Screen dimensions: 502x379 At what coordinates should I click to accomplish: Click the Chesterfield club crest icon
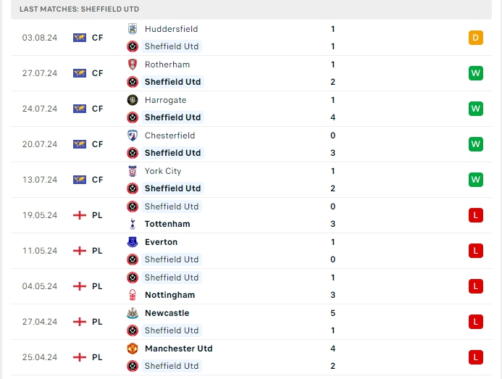click(x=133, y=136)
